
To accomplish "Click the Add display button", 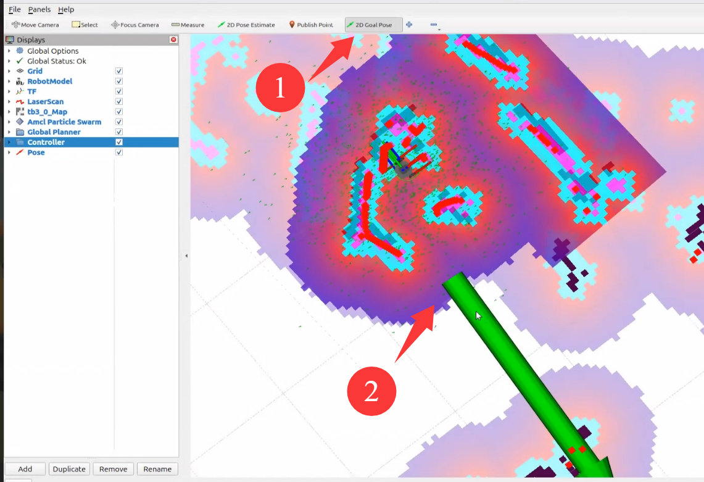I will coord(25,469).
